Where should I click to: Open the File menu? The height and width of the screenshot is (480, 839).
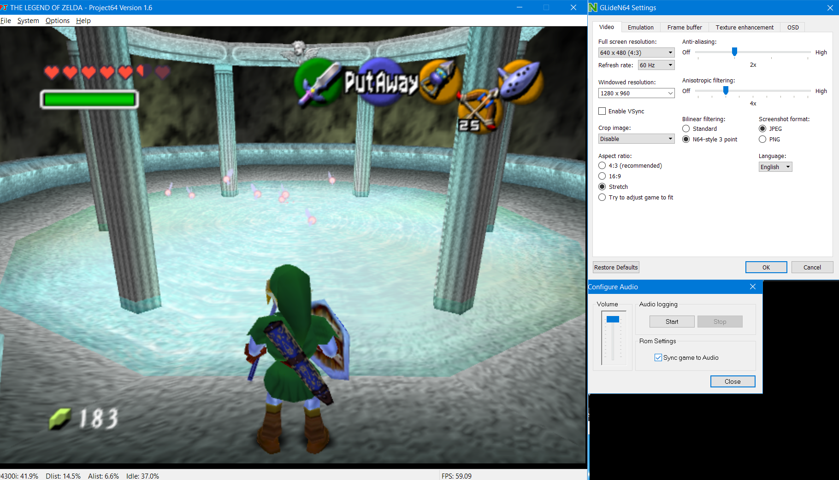pyautogui.click(x=6, y=21)
